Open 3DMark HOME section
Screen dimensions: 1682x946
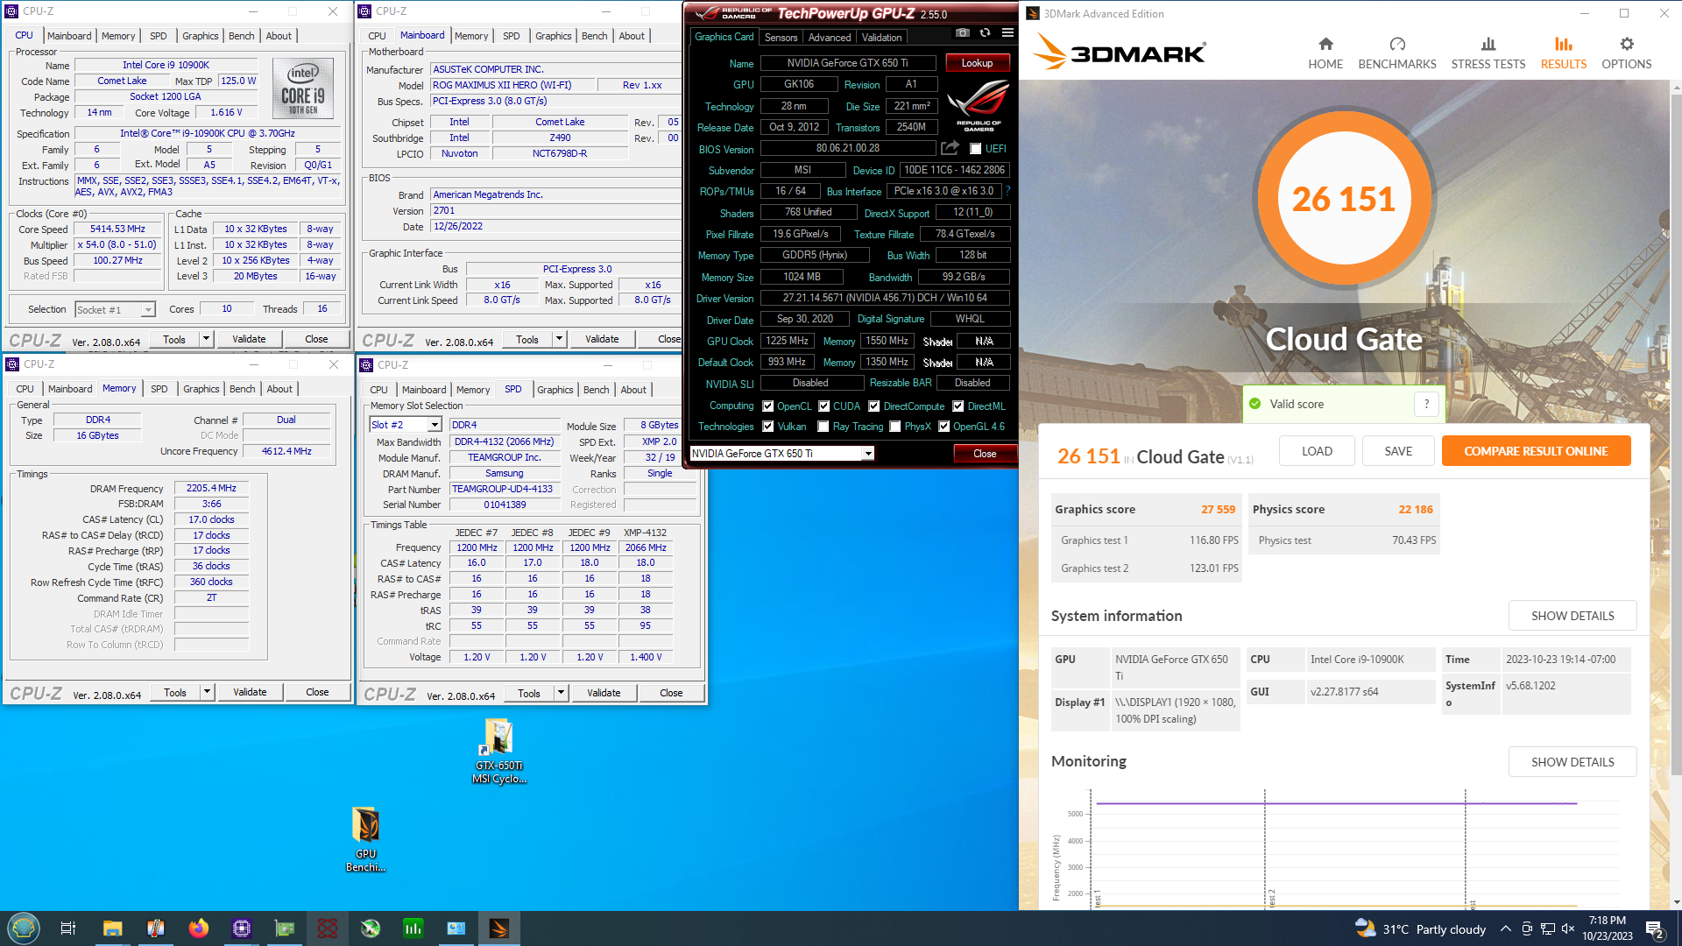coord(1325,53)
